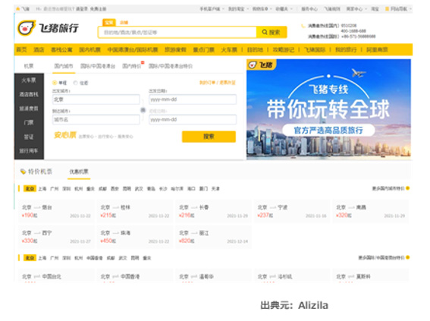430x321 pixels.
Task: Switch to the 优惠机票 tab
Action: click(x=79, y=172)
